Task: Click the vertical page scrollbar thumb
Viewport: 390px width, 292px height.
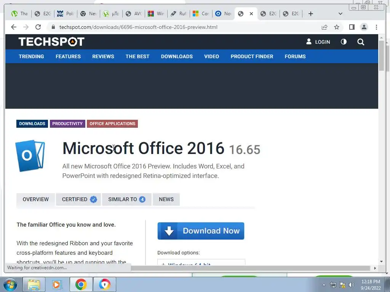Action: pos(381,56)
